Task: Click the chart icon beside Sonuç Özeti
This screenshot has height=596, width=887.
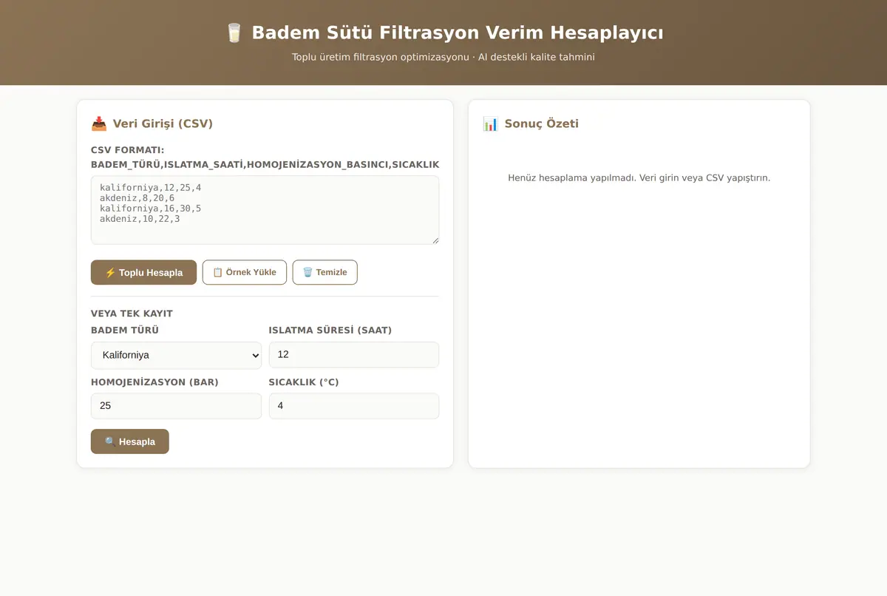Action: [x=491, y=123]
